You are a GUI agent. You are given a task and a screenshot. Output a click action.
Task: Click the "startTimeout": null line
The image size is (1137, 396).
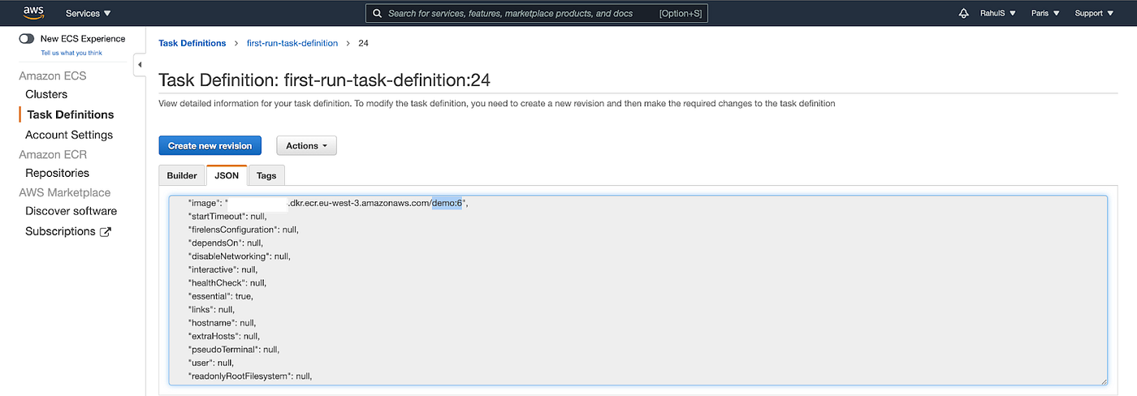pyautogui.click(x=227, y=217)
